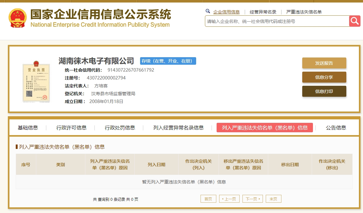Click the 移出严重违法失信名单（黑名单）原因 column header

click(x=243, y=165)
